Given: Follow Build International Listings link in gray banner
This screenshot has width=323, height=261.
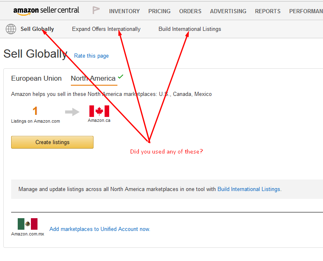Looking at the screenshot, I should (249, 189).
